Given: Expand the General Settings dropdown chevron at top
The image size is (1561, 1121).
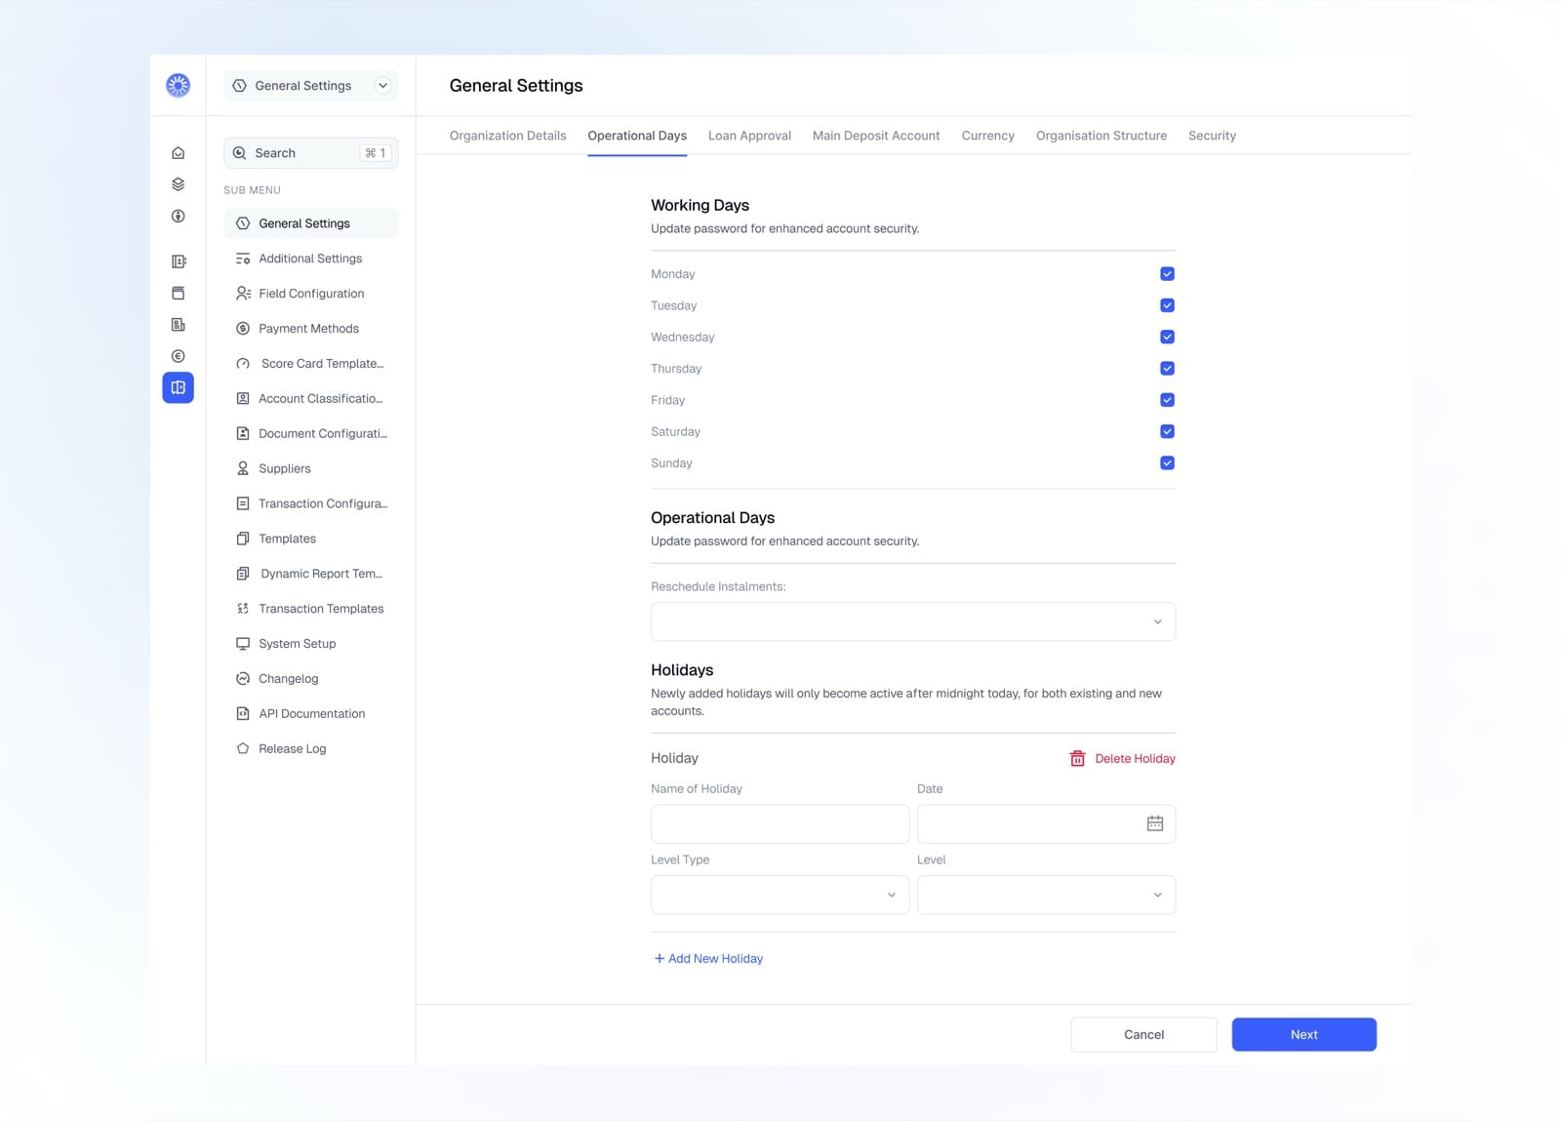Looking at the screenshot, I should pos(382,86).
